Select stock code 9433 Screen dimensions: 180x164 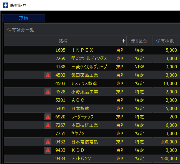(60, 150)
